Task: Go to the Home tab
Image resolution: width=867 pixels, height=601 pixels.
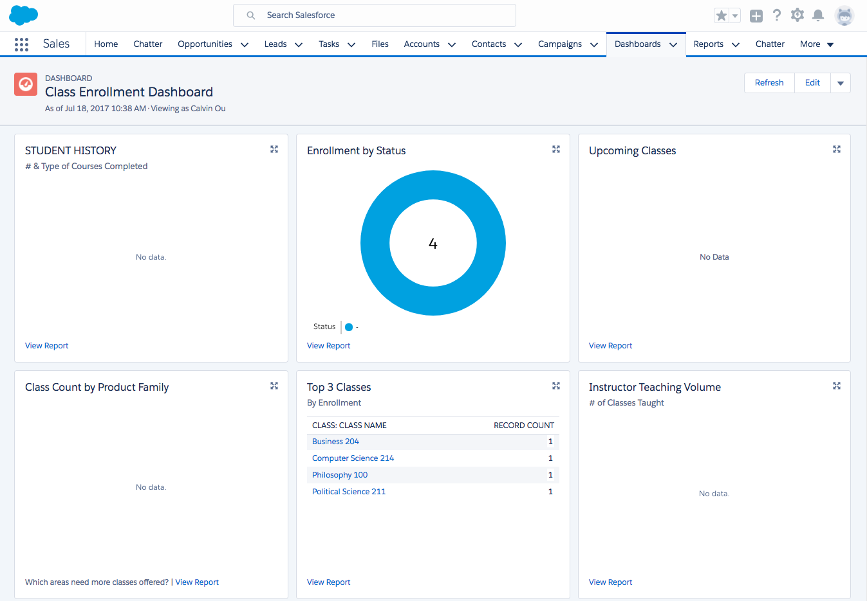Action: 106,44
